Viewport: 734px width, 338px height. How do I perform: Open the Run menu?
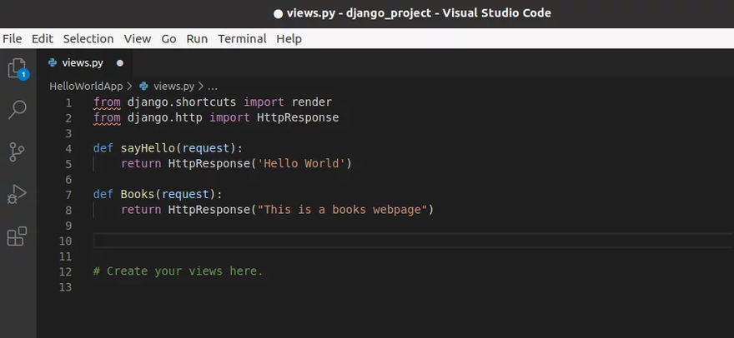point(197,39)
